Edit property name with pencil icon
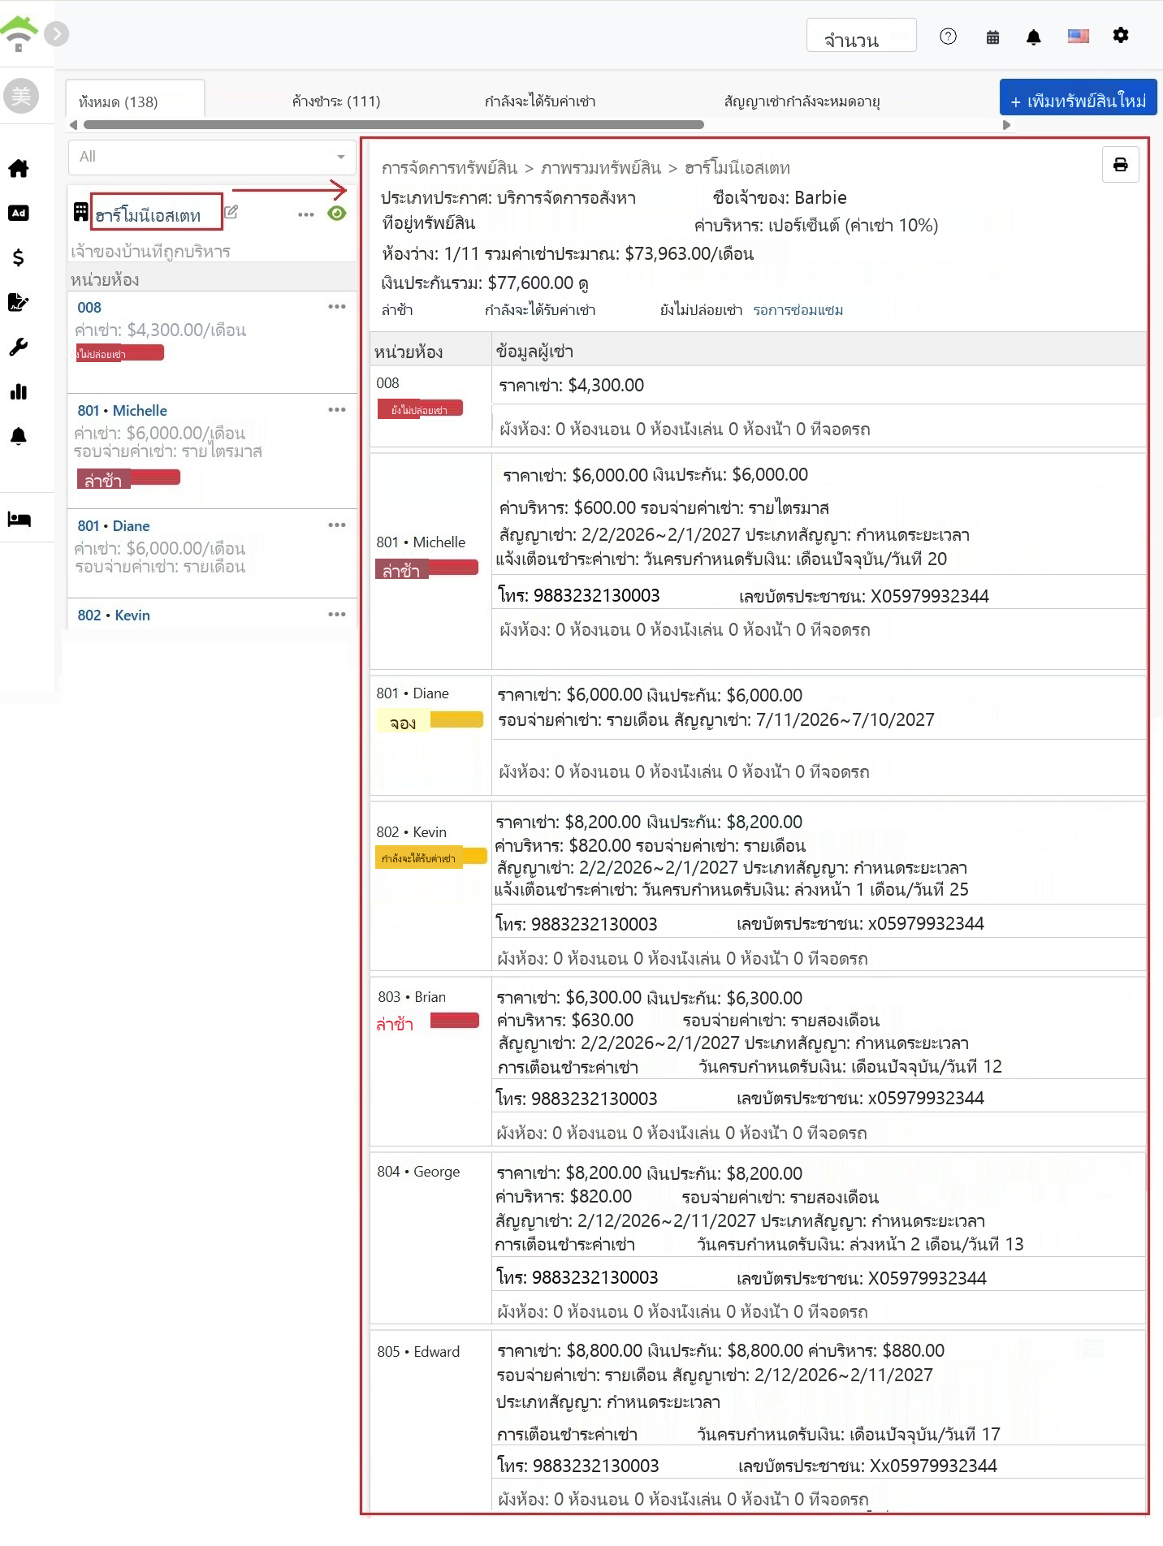This screenshot has height=1546, width=1163. pyautogui.click(x=231, y=212)
